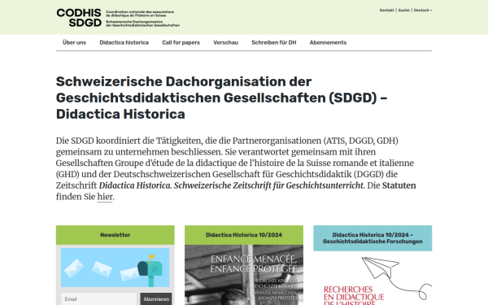Screen dimensions: 488x305
Task: Open the Vorschau menu item
Action: click(225, 42)
